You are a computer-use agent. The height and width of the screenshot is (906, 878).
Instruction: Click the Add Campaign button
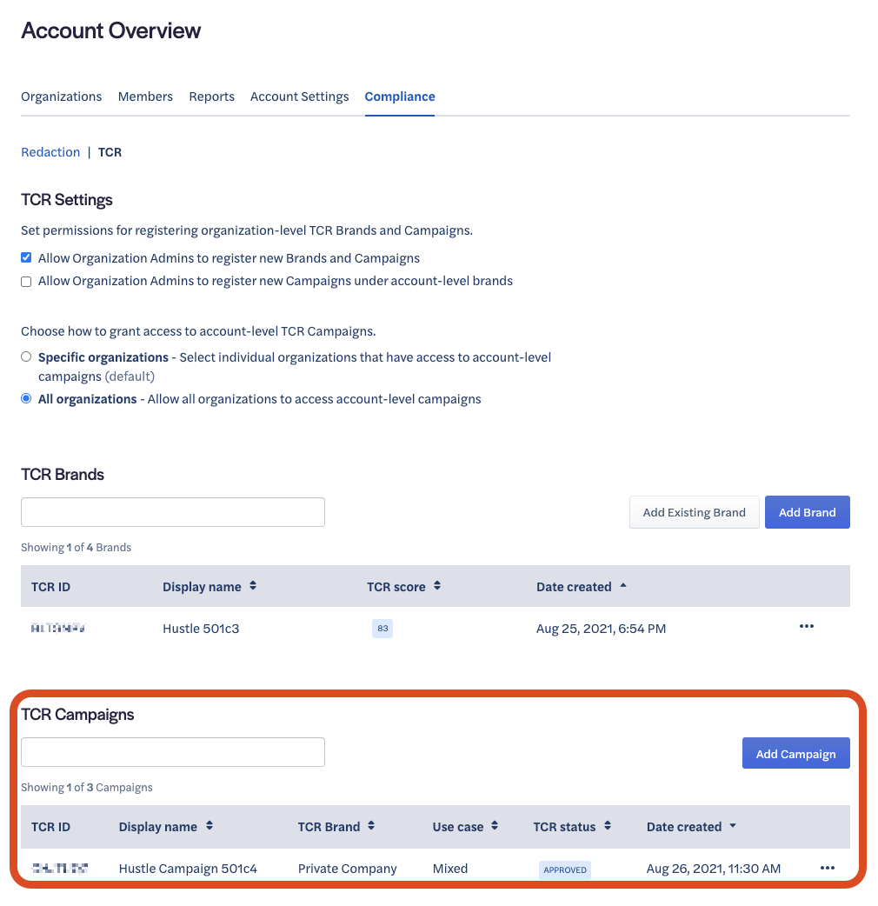(795, 754)
